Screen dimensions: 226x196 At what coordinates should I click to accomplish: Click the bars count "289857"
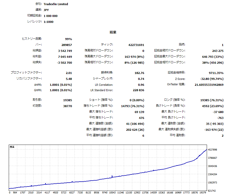point(67,45)
